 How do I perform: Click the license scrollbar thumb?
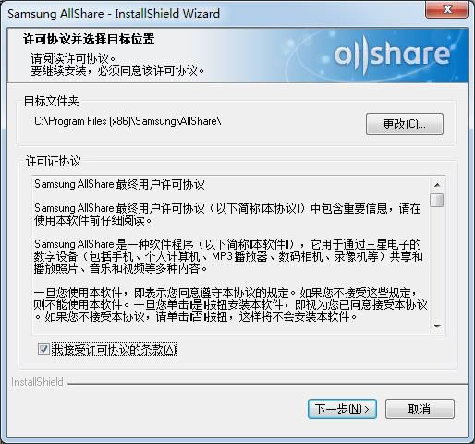click(x=437, y=200)
